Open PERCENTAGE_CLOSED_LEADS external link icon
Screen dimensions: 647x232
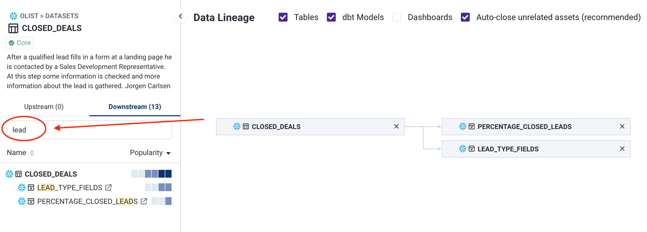(144, 201)
